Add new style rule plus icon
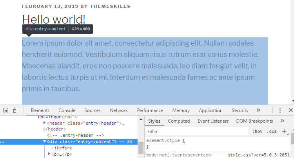This screenshot has width=294, height=158. (x=284, y=131)
